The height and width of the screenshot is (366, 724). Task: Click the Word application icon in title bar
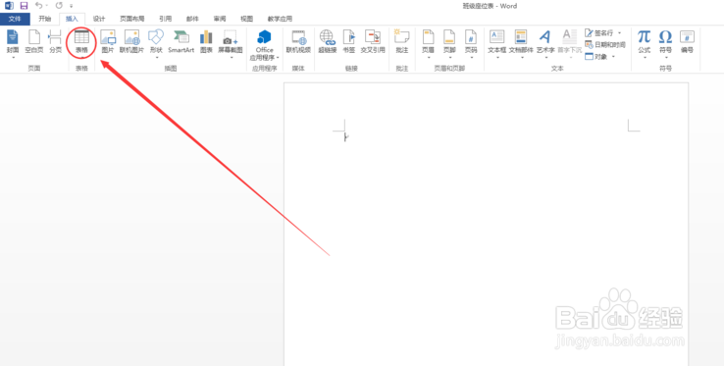(x=9, y=6)
